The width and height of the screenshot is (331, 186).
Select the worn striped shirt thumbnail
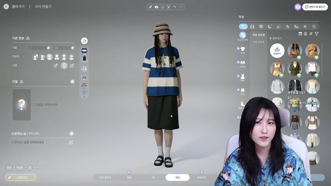click(84, 51)
